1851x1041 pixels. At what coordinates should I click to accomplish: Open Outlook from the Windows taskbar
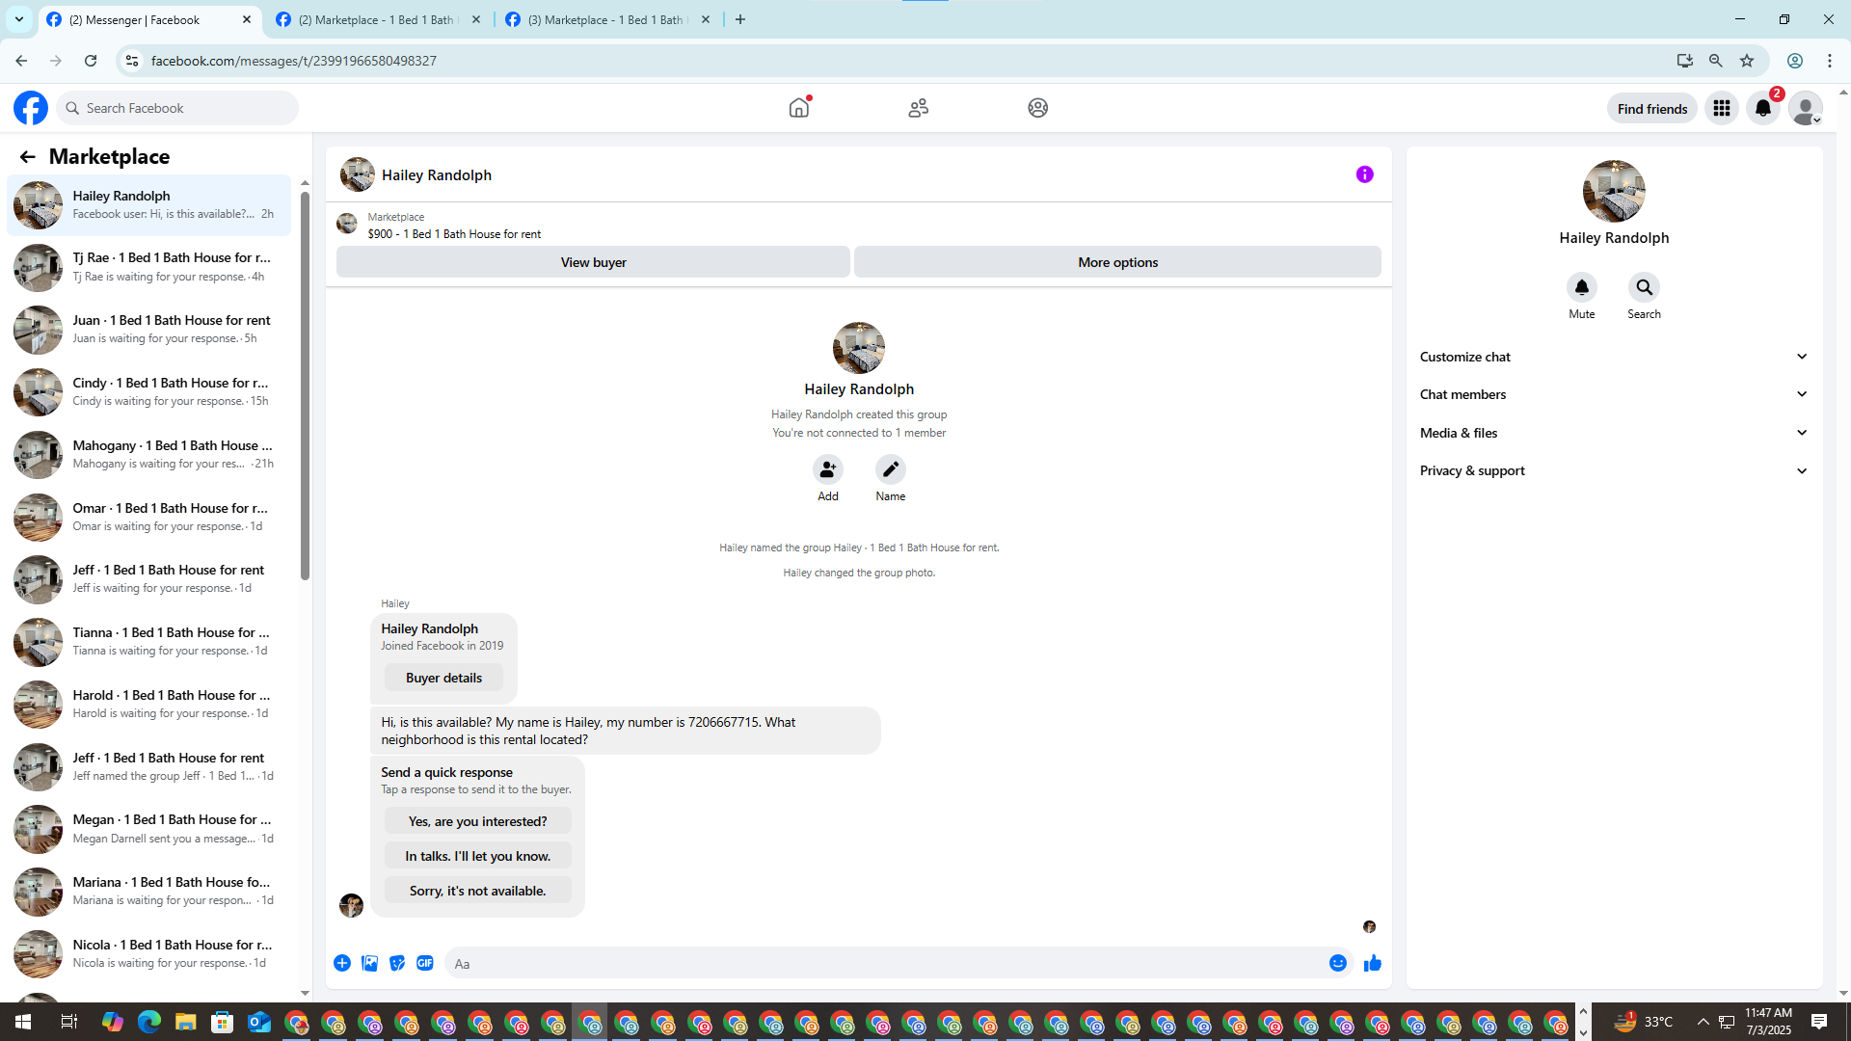[259, 1022]
